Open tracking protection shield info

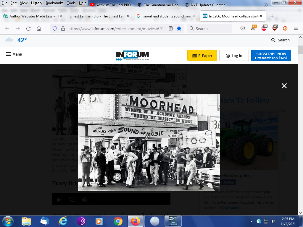point(55,29)
